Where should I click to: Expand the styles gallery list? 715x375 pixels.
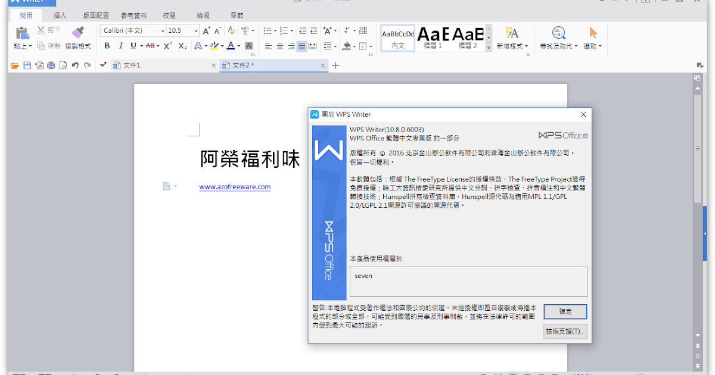pos(489,46)
